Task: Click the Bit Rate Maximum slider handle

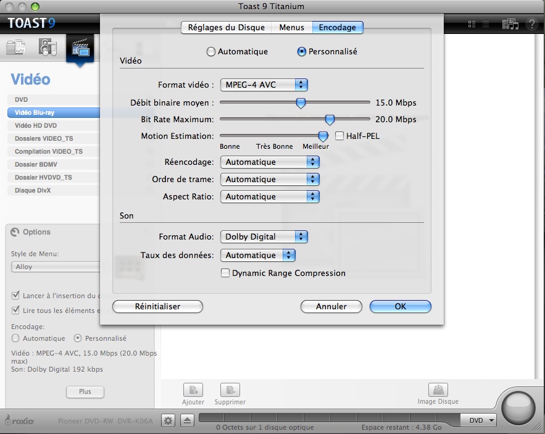Action: [330, 120]
